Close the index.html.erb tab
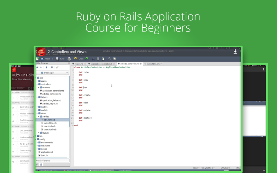 click(161, 64)
